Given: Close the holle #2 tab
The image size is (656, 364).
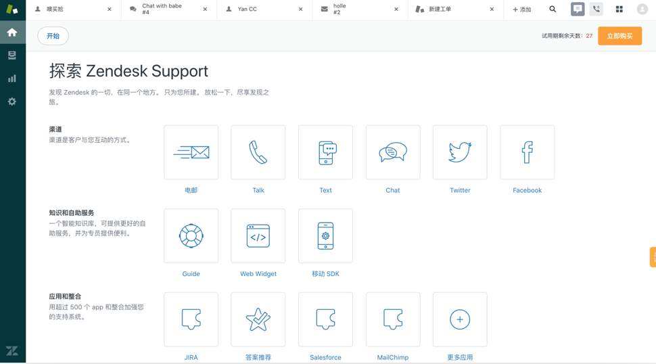Looking at the screenshot, I should pos(396,9).
